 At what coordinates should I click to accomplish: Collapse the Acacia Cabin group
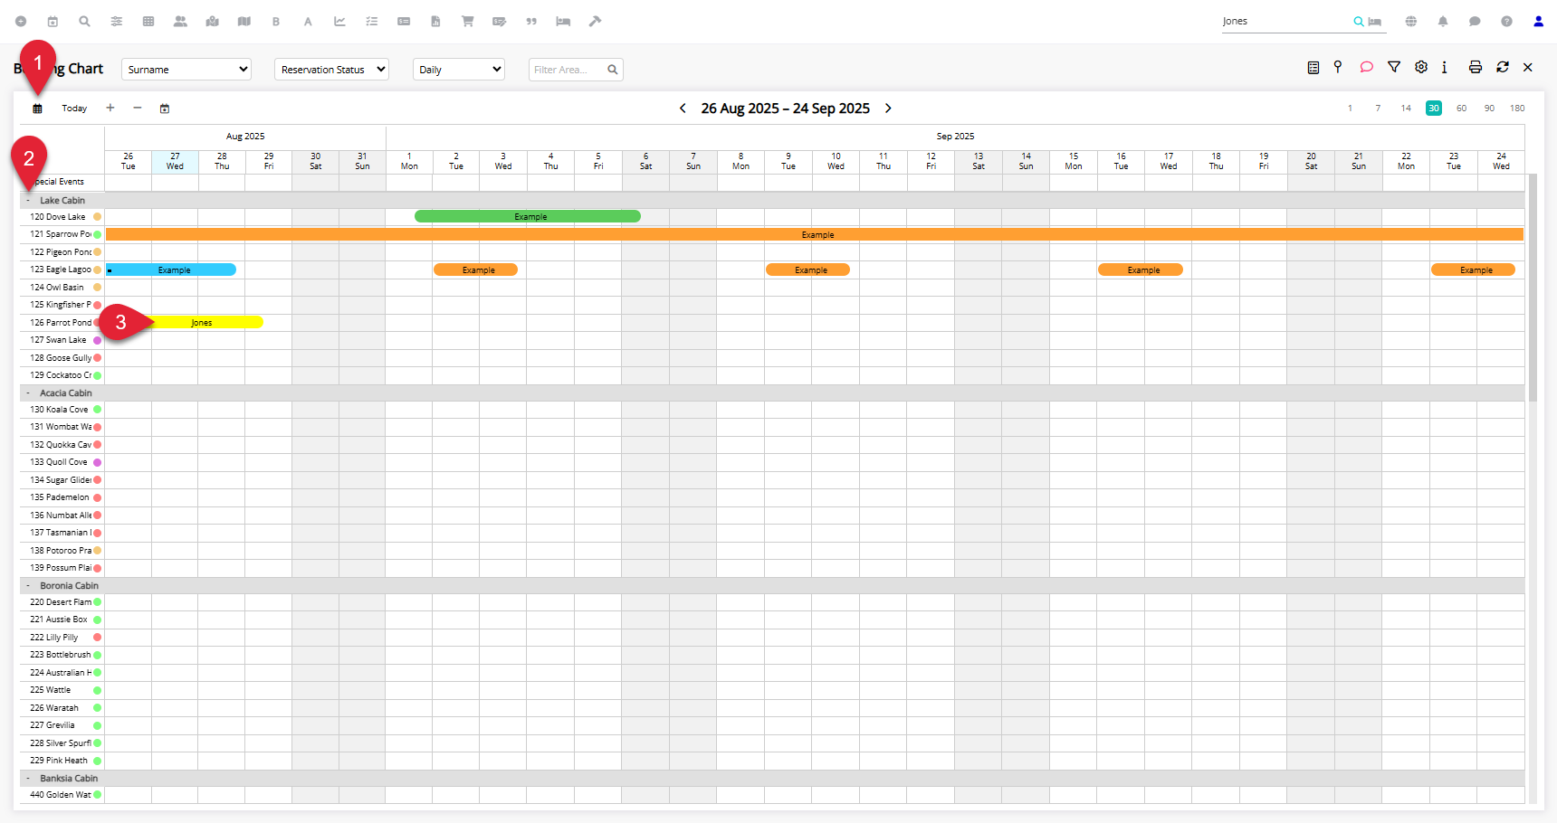pos(28,393)
